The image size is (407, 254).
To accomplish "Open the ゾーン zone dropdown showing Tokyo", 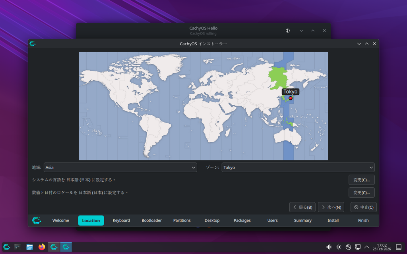I will click(298, 167).
